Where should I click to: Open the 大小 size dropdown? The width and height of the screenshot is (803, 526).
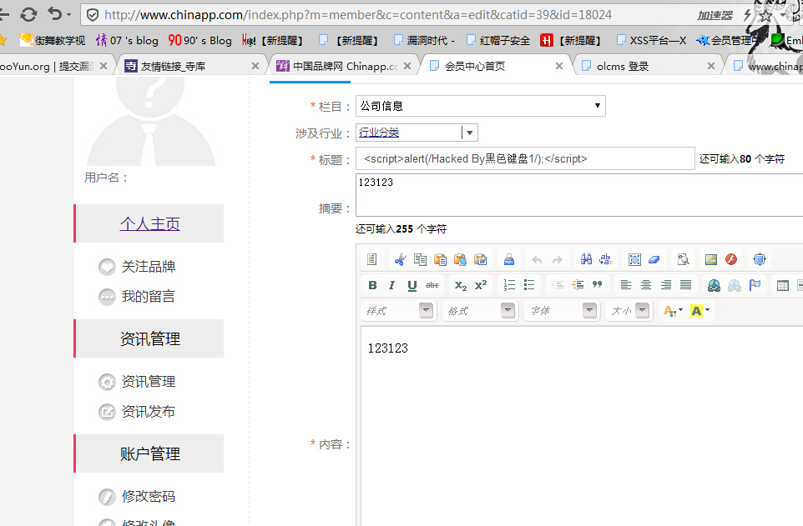point(630,311)
